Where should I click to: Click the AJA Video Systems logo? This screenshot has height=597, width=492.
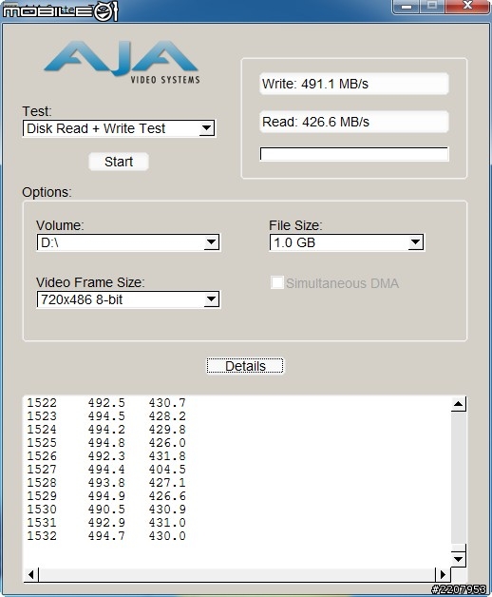point(122,62)
